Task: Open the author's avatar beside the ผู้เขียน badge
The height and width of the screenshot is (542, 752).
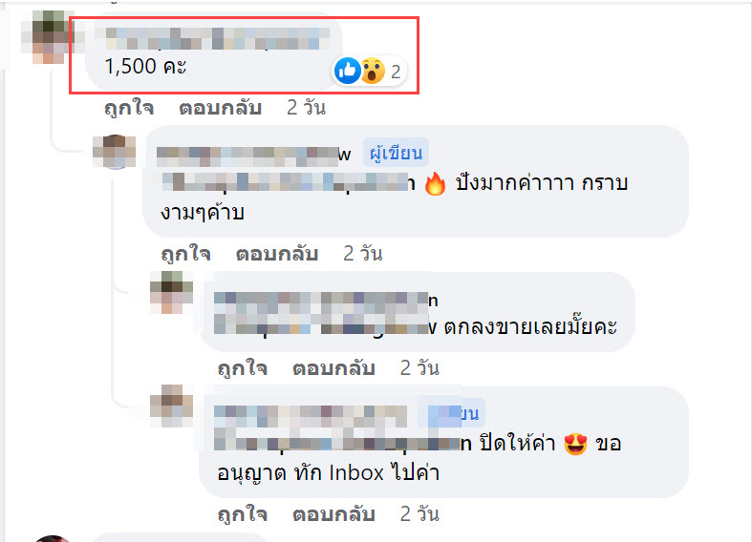Action: 114,152
